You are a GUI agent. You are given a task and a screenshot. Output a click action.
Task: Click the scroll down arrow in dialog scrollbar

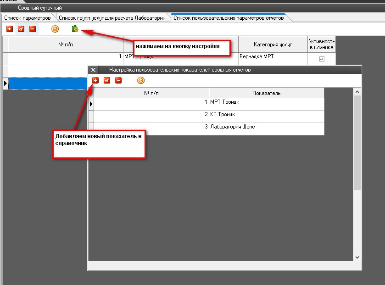click(357, 257)
